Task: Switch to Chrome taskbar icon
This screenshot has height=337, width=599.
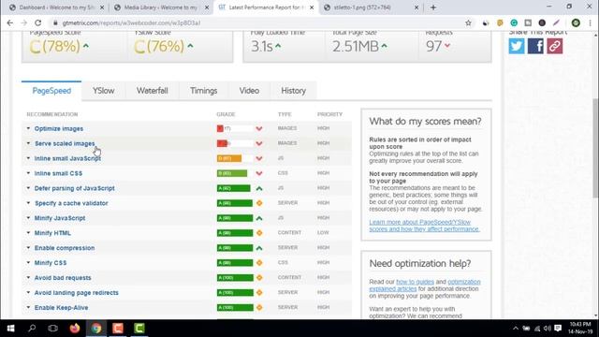Action: coord(96,329)
